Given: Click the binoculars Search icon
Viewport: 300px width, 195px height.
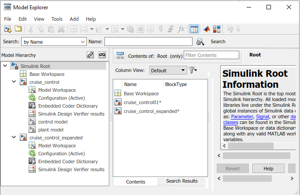Looking at the screenshot, I should 200,42.
